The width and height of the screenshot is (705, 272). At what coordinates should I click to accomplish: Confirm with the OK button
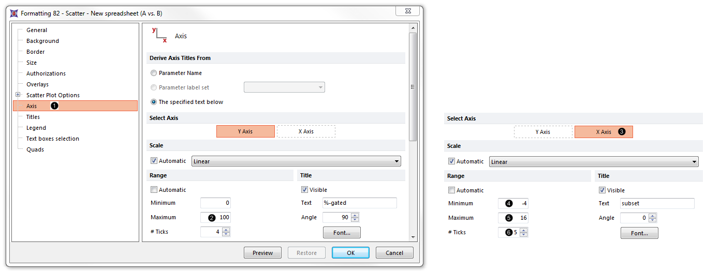click(x=350, y=253)
